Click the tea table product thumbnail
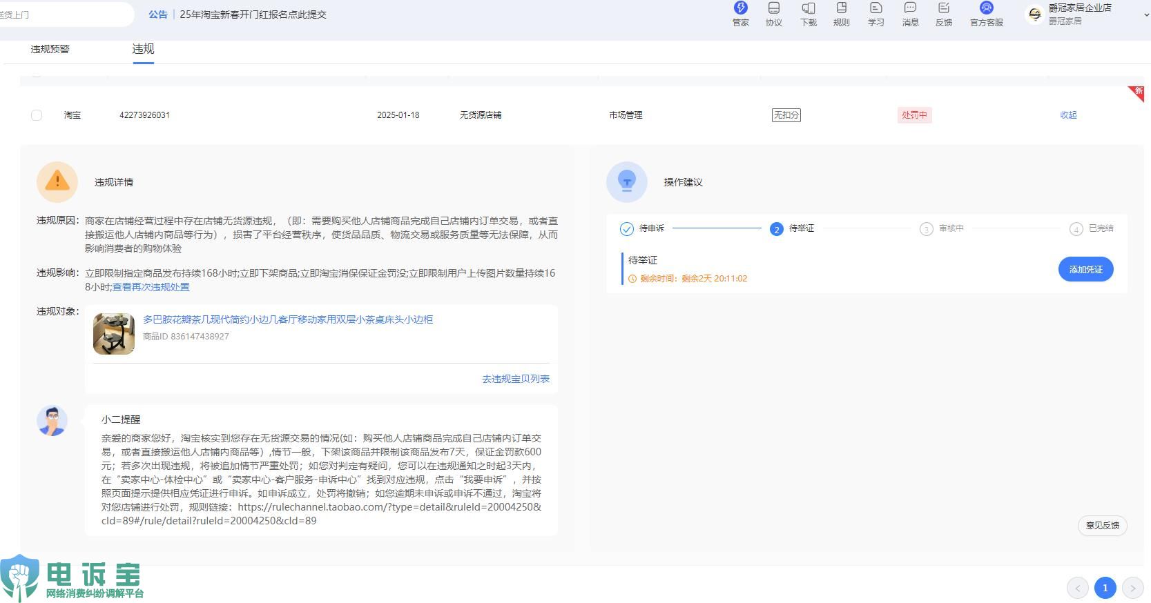This screenshot has height=603, width=1151. 114,334
